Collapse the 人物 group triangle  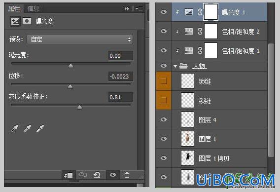pyautogui.click(x=175, y=66)
